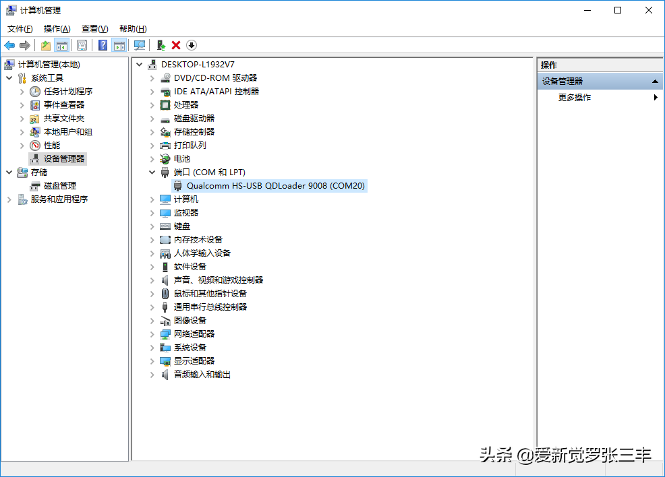Click the blue Back arrow in toolbar
This screenshot has width=665, height=477.
coord(9,45)
